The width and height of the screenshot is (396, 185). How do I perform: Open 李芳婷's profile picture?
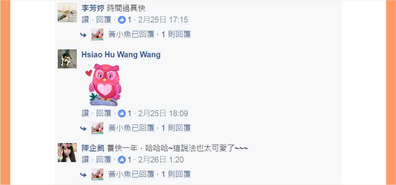pos(67,13)
